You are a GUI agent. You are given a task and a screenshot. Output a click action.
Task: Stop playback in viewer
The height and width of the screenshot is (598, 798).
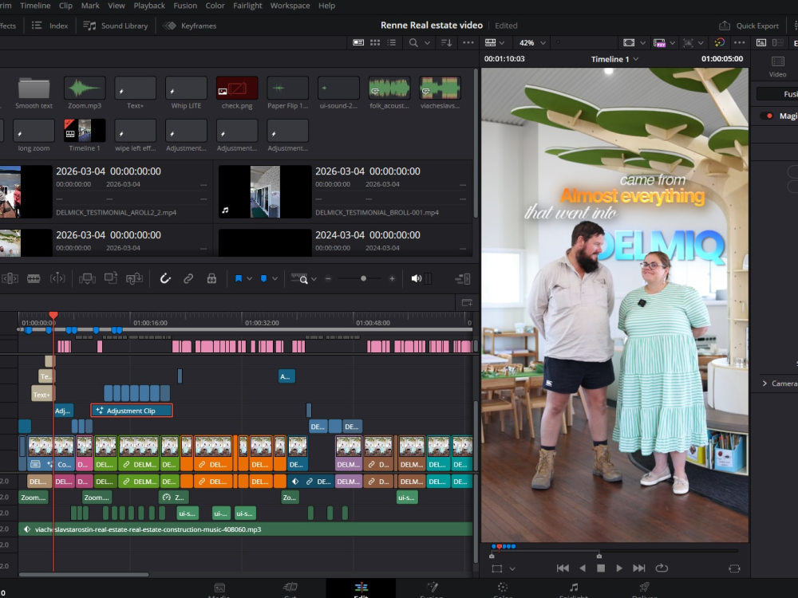pos(601,568)
